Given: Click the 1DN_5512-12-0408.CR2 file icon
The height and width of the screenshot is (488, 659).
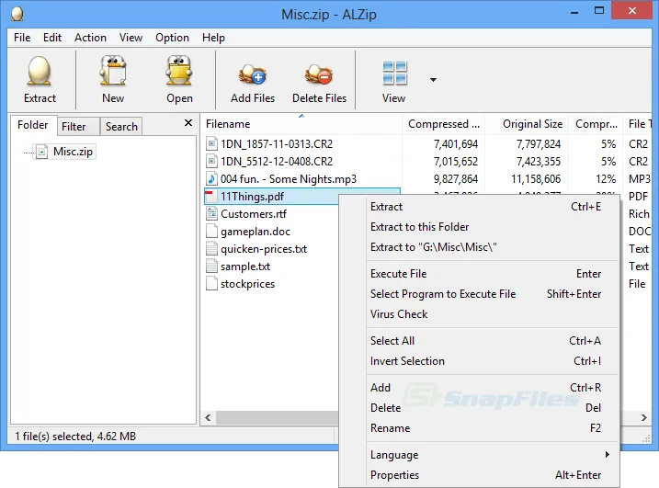Looking at the screenshot, I should point(211,162).
